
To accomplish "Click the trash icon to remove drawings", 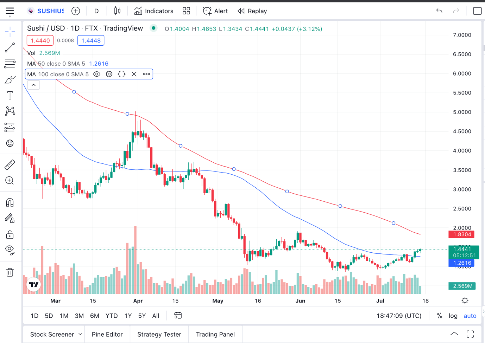I will click(x=10, y=272).
